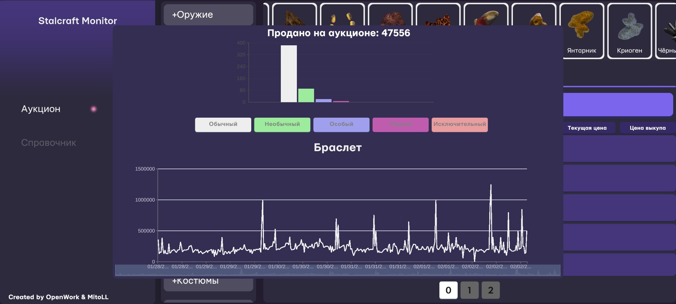Viewport: 676px width, 304px height.
Task: Click the yellow pellets artifact thumbnail
Action: [342, 17]
